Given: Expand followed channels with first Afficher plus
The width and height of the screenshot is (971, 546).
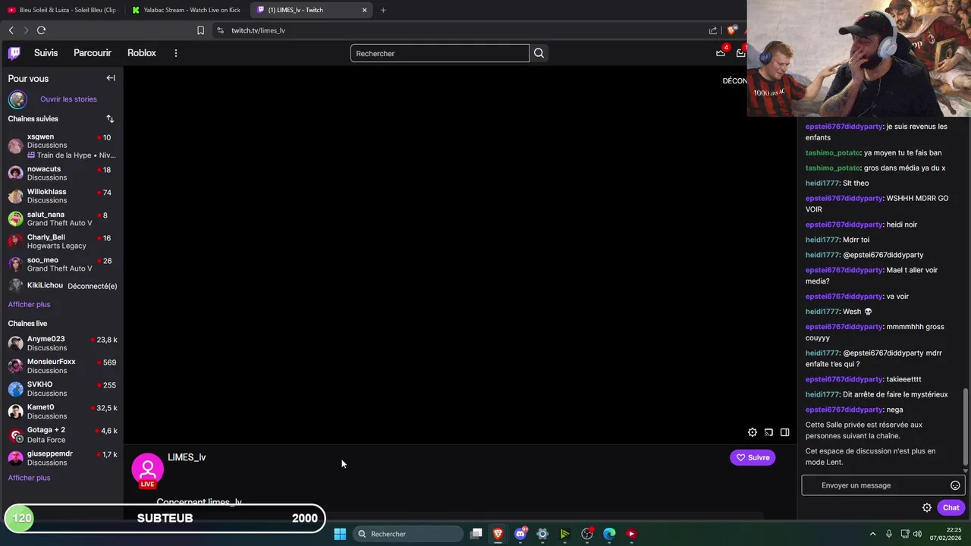Looking at the screenshot, I should pos(29,304).
